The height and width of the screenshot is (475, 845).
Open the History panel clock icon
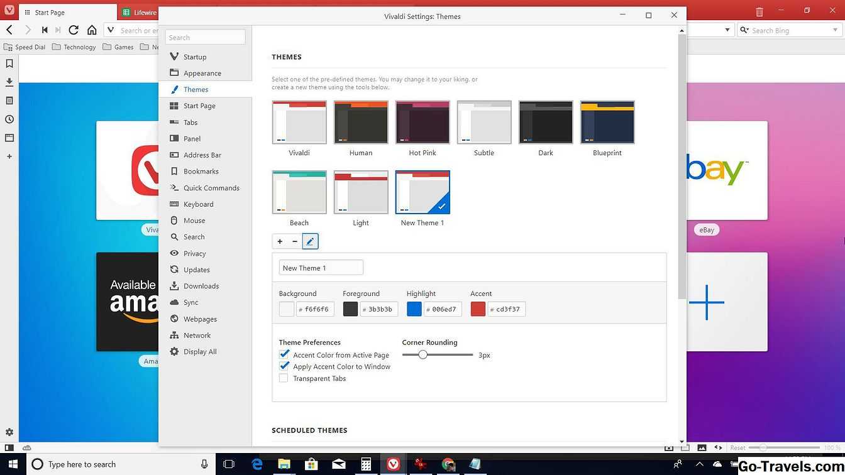[x=9, y=119]
